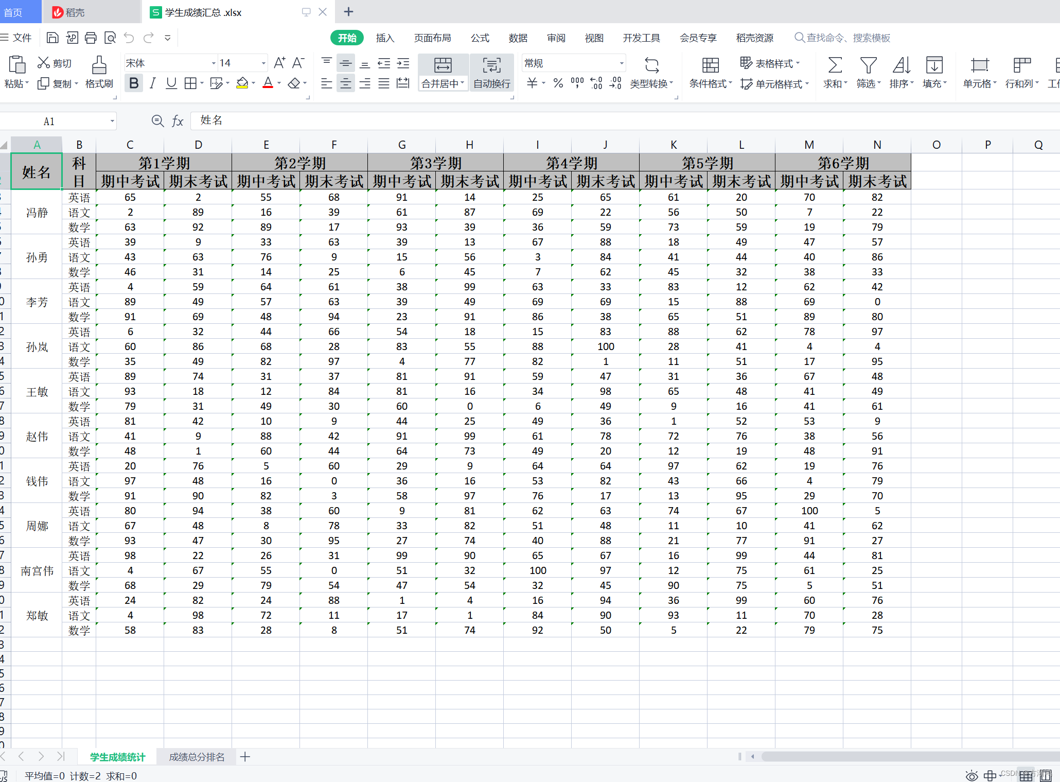Click the formula bar showing 姓名

(x=625, y=120)
